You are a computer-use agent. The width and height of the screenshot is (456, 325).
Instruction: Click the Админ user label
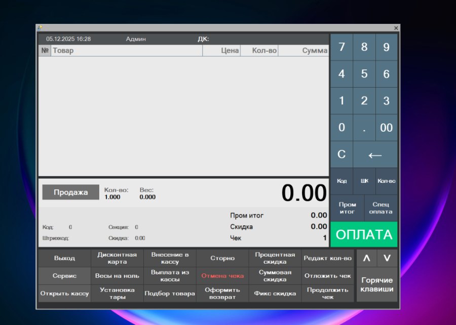tap(136, 39)
